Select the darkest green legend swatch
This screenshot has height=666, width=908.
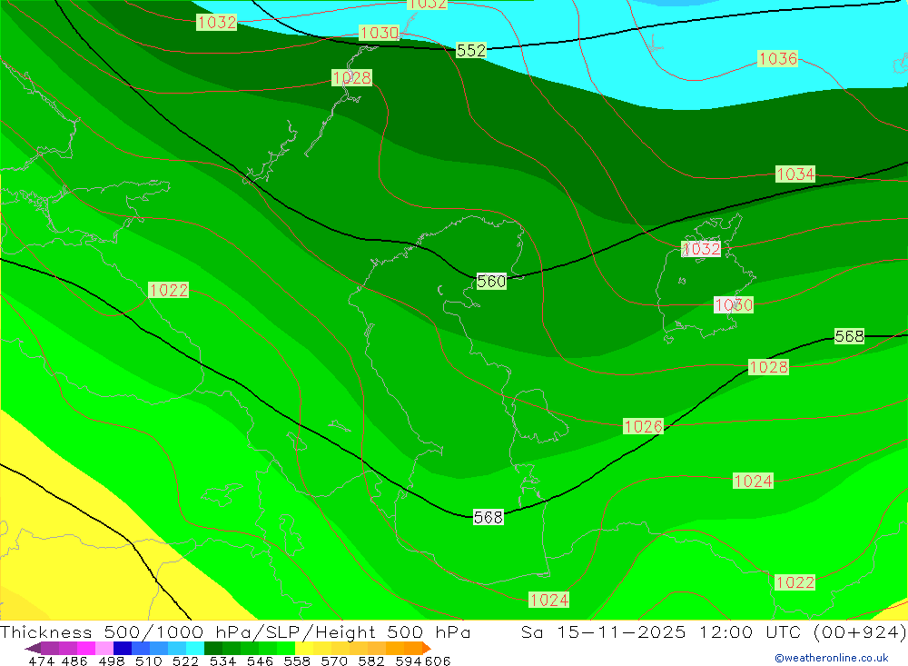pos(213,648)
